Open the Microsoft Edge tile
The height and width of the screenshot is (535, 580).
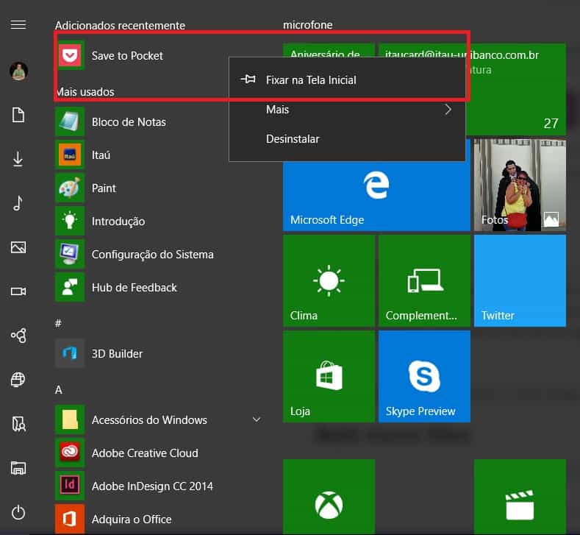pos(376,196)
